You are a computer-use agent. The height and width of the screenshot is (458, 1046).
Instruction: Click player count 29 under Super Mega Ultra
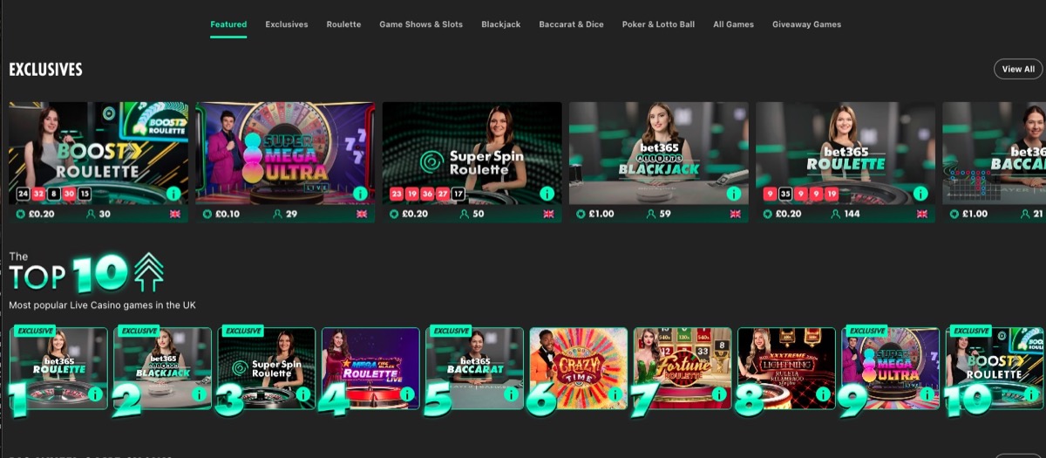point(292,214)
